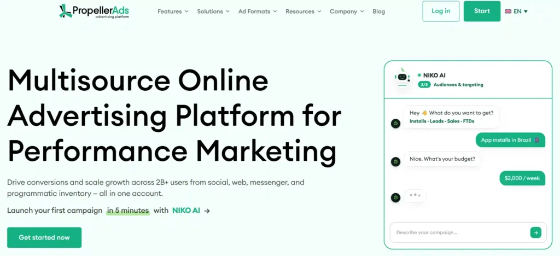The image size is (560, 256).
Task: Click the NIKO AI robot avatar
Action: point(402,78)
